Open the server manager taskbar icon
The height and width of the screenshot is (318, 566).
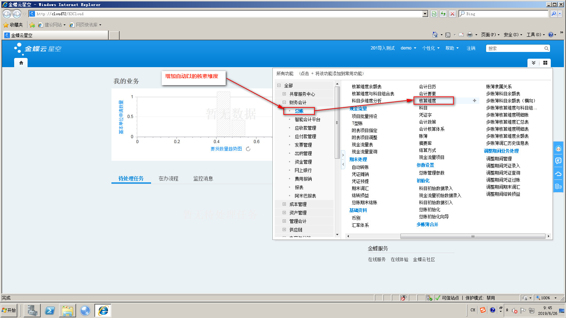32,311
